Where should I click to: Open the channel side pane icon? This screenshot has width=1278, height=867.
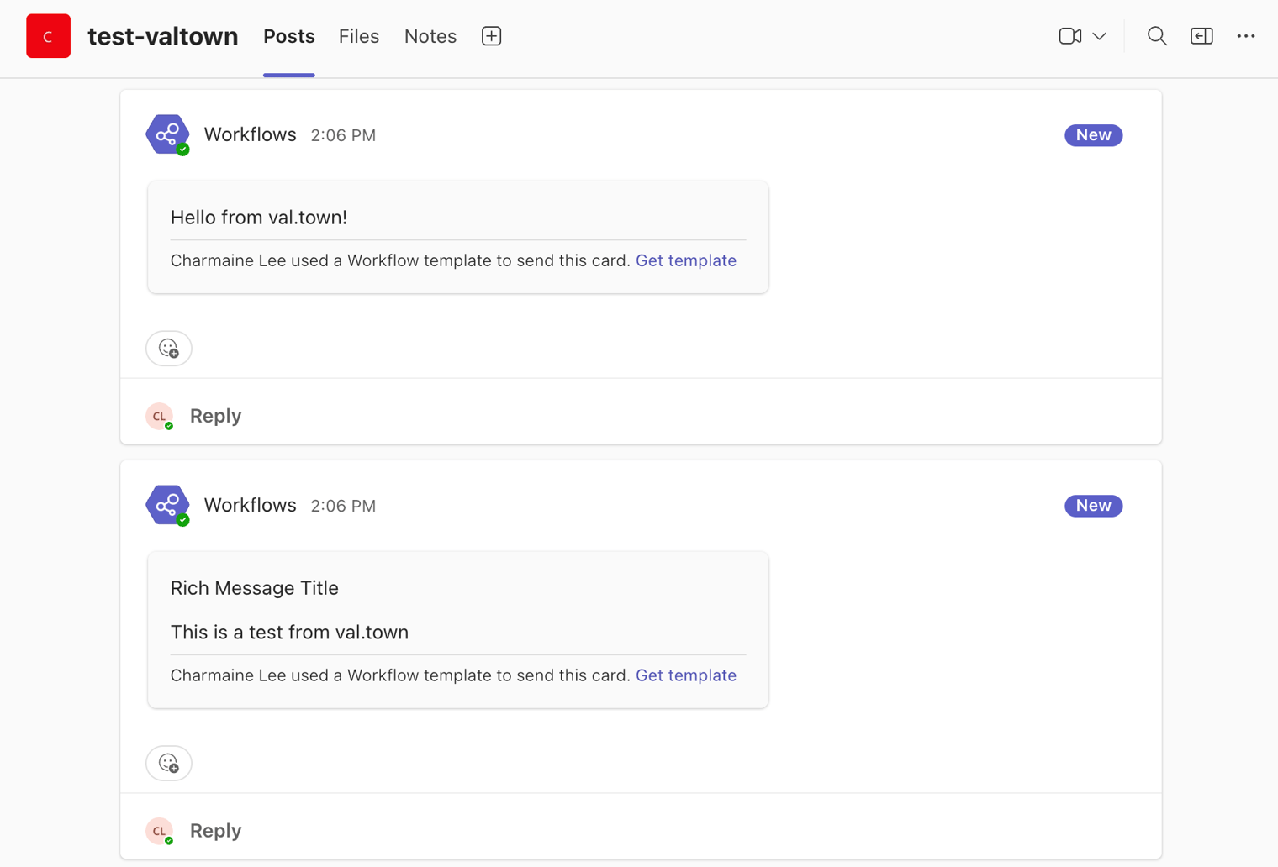(1201, 36)
